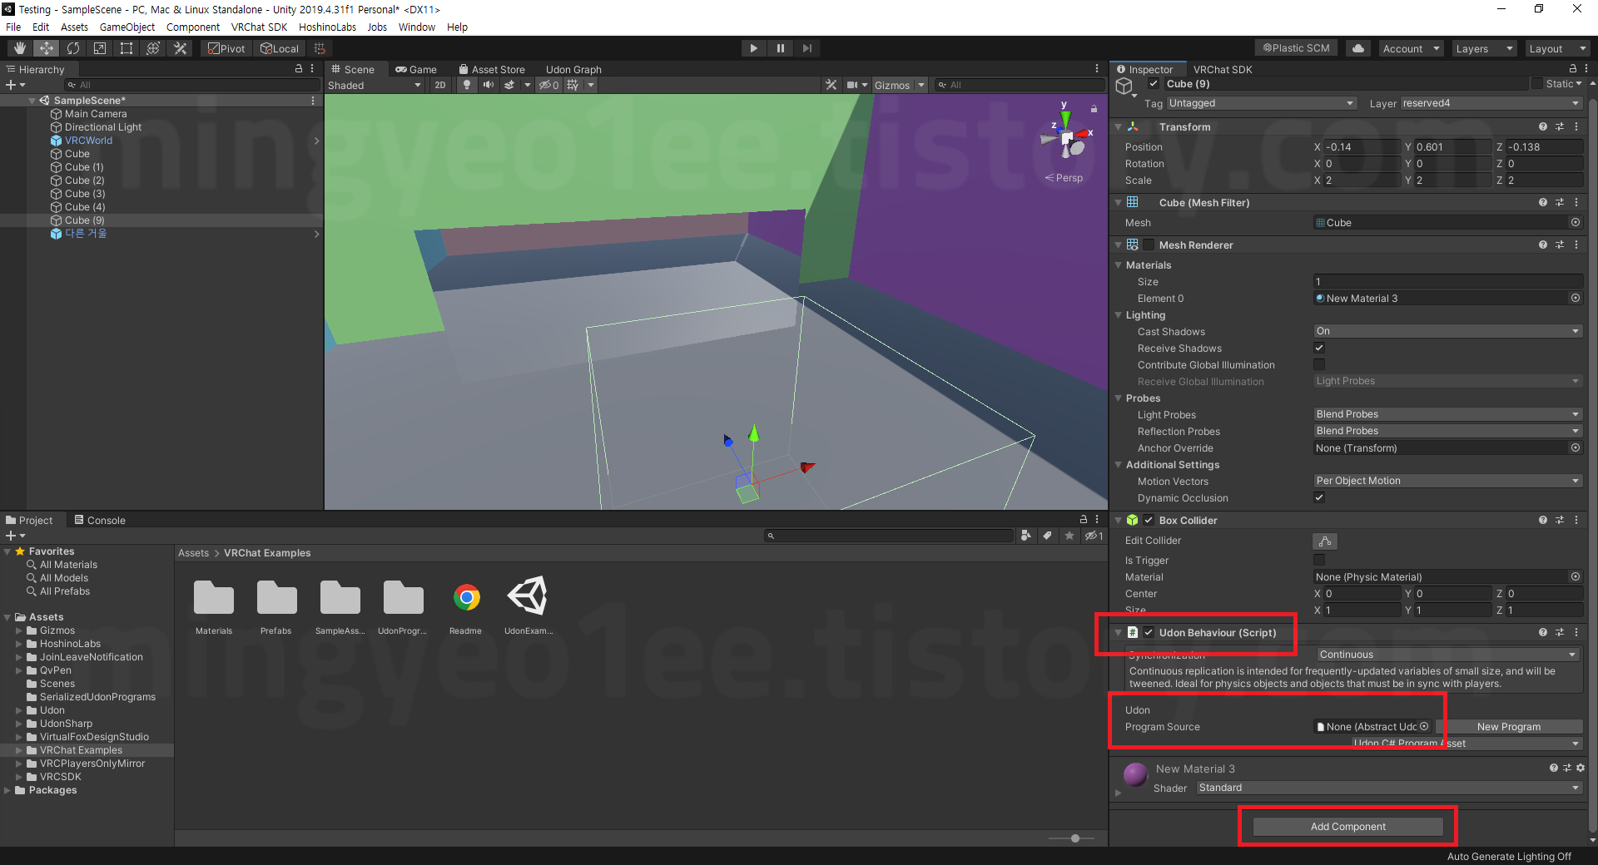1598x865 pixels.
Task: Open the Materials folder thumbnail
Action: [214, 597]
